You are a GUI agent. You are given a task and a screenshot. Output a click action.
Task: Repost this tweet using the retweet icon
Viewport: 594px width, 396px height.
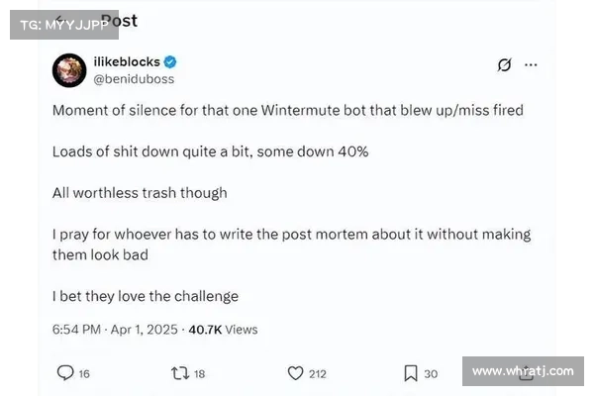178,373
